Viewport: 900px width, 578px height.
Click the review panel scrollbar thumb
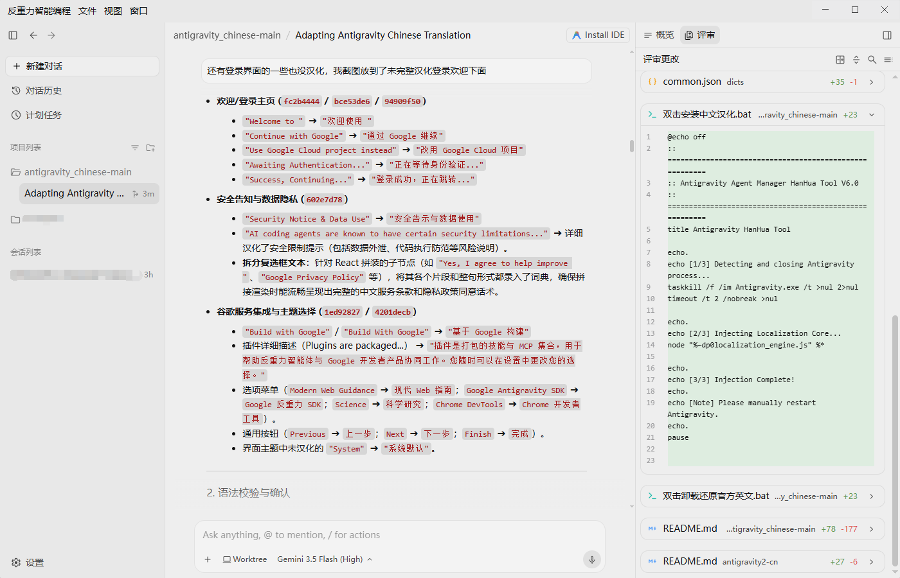click(x=894, y=441)
